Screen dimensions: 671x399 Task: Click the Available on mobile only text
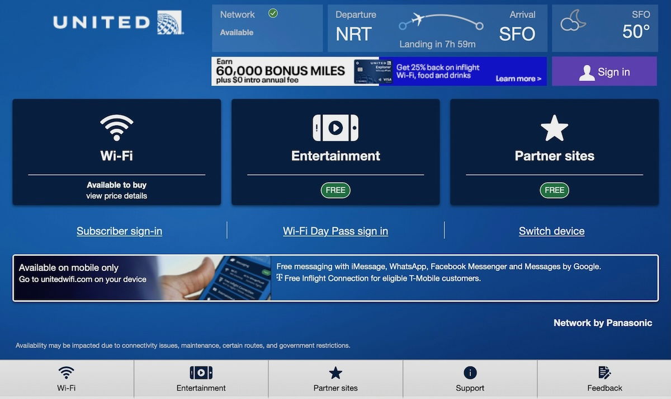click(x=69, y=267)
